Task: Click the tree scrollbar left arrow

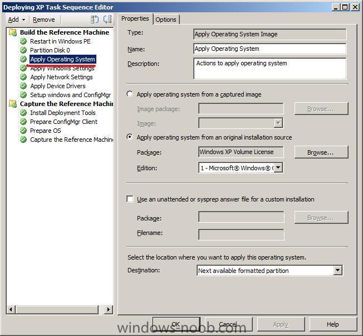Action: click(11, 309)
